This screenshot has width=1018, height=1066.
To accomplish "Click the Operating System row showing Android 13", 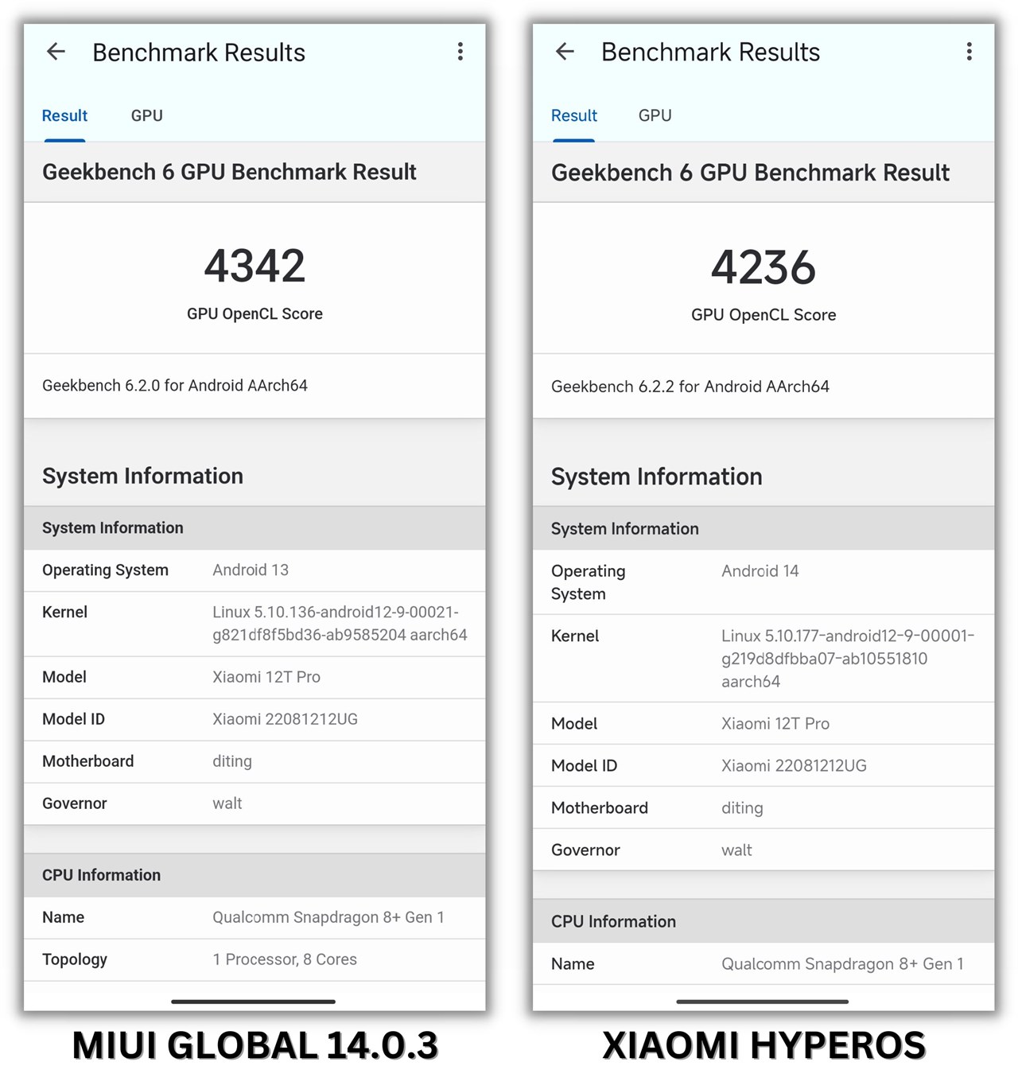I will (254, 570).
